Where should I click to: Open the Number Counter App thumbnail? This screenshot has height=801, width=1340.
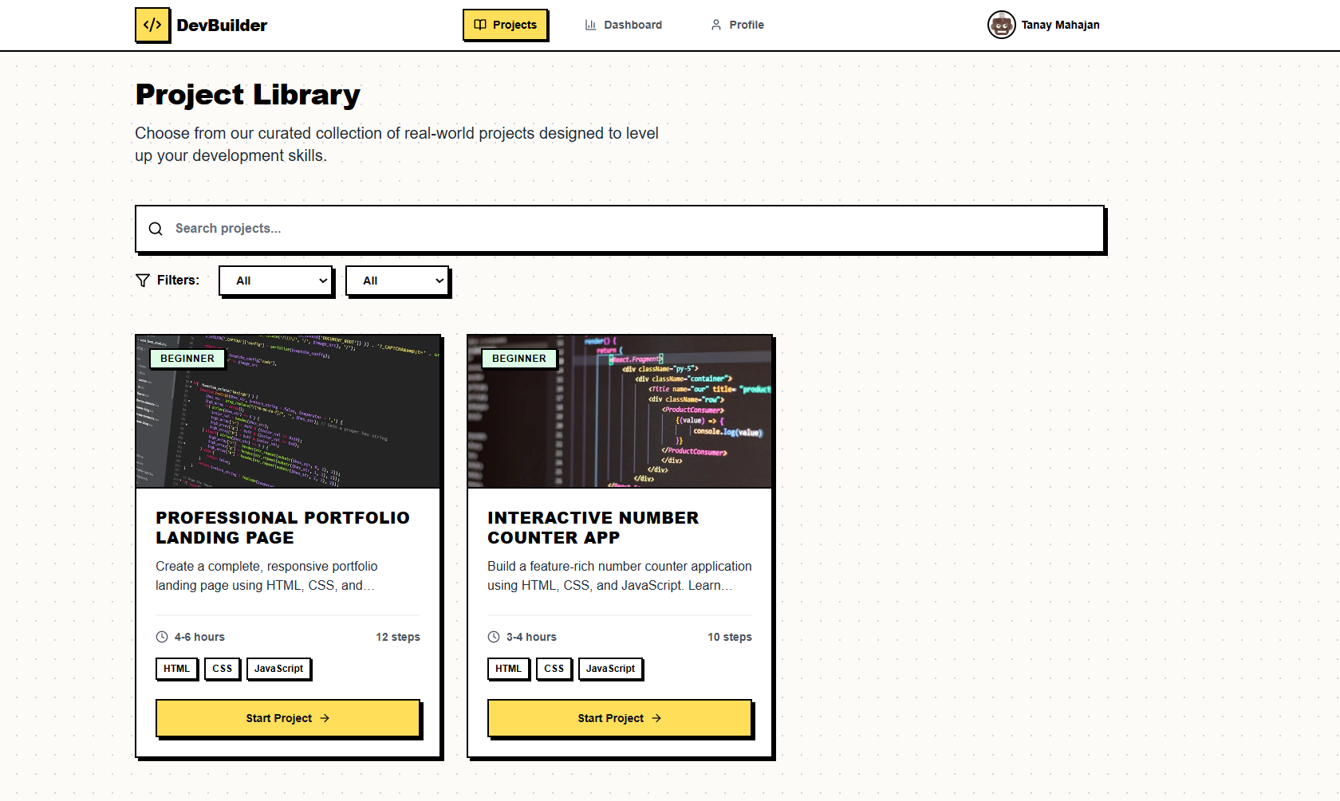(620, 411)
